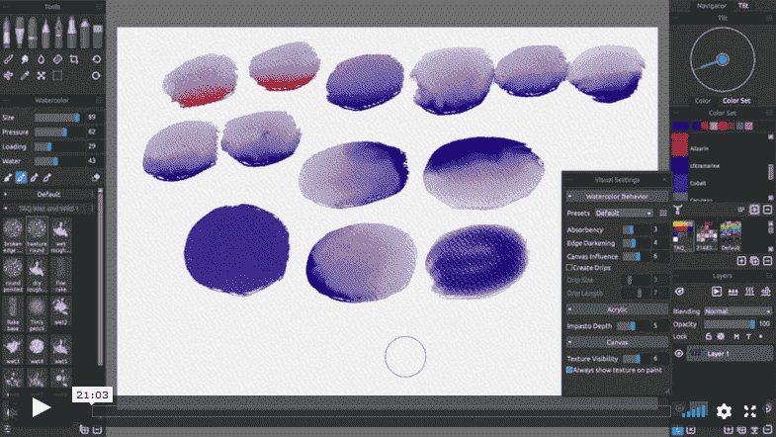Image resolution: width=776 pixels, height=437 pixels.
Task: Adjust the Size slider
Action: coord(60,118)
